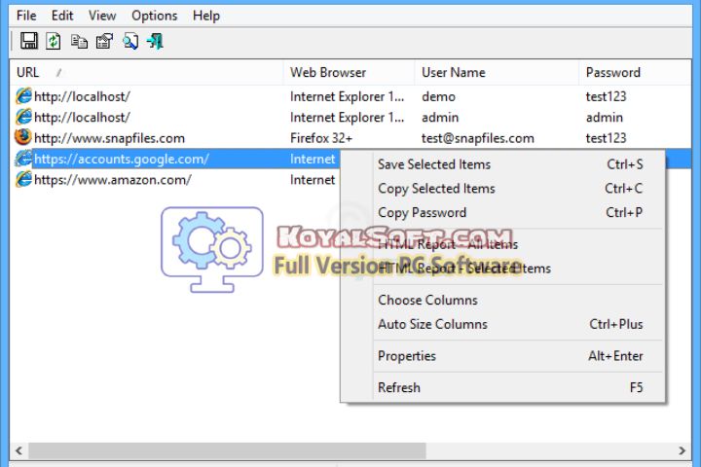Sort by the URL column header
The width and height of the screenshot is (701, 467).
click(x=147, y=72)
